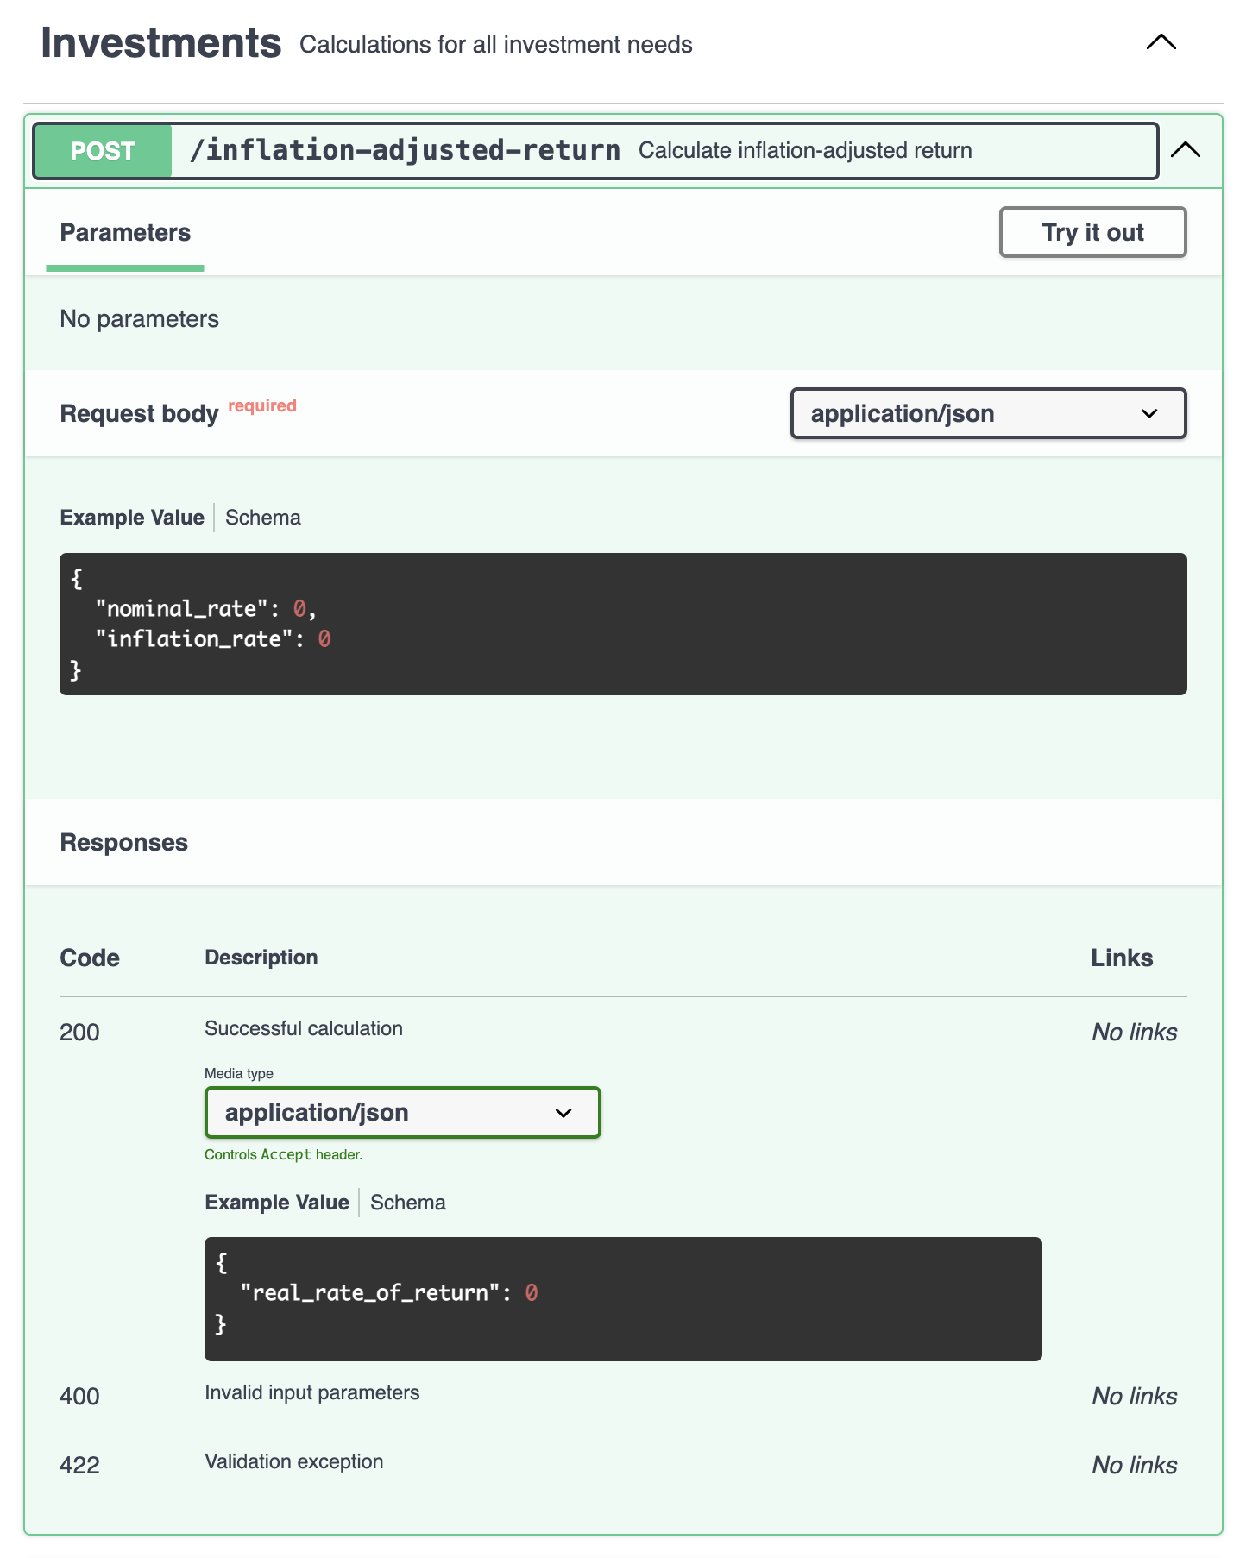
Task: Click the Parameters tab heading
Action: click(x=125, y=233)
